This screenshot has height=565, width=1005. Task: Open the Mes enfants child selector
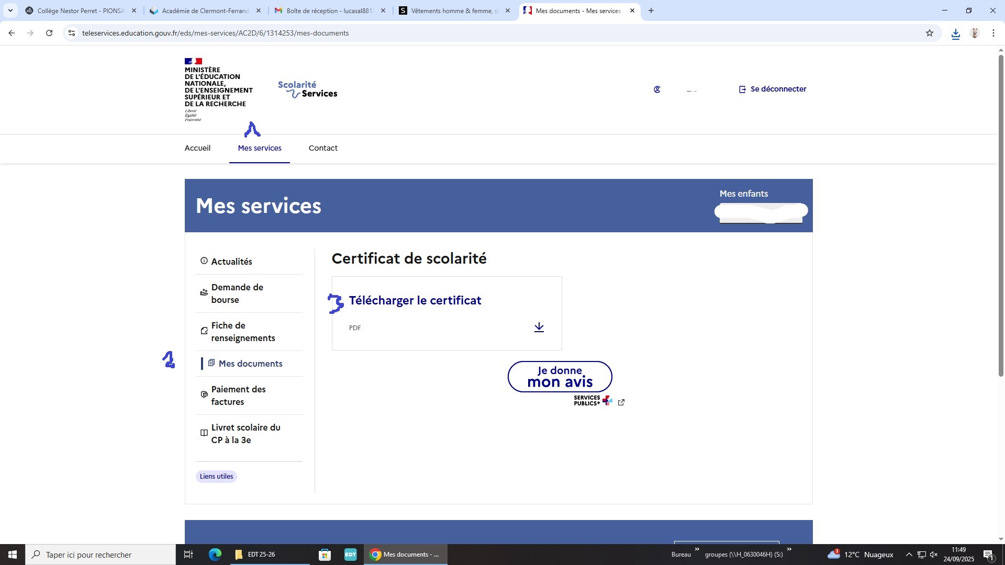[761, 212]
